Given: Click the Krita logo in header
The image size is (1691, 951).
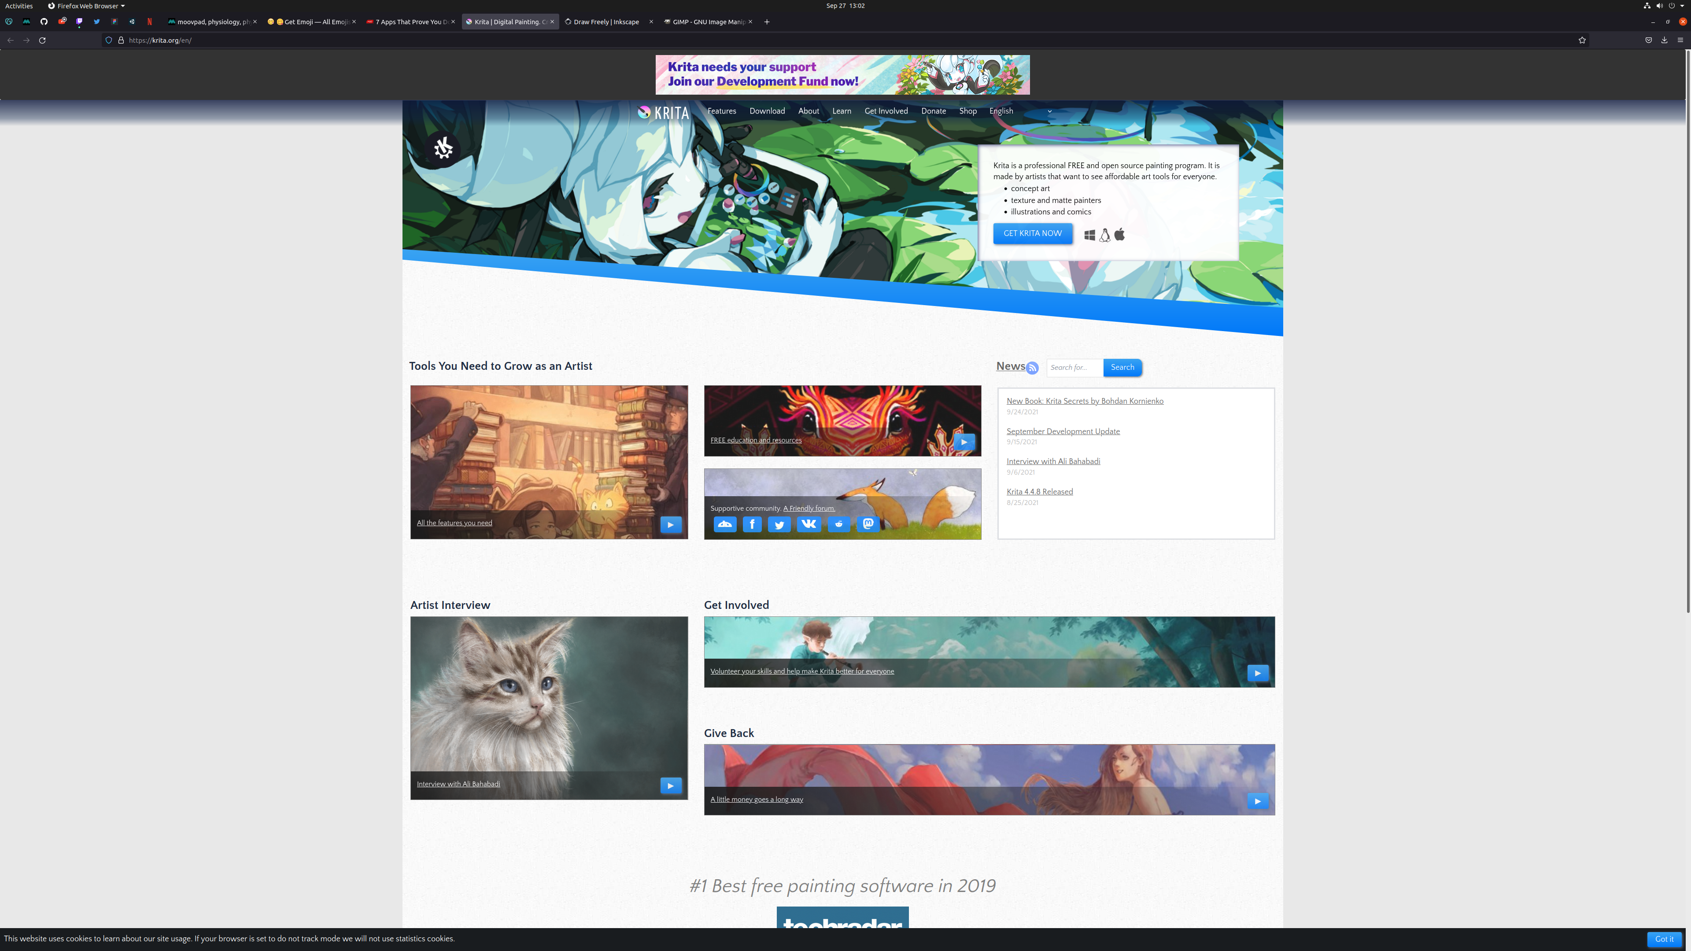Looking at the screenshot, I should tap(663, 112).
